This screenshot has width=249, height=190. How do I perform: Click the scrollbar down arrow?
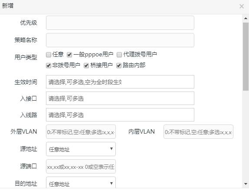[x=246, y=184]
